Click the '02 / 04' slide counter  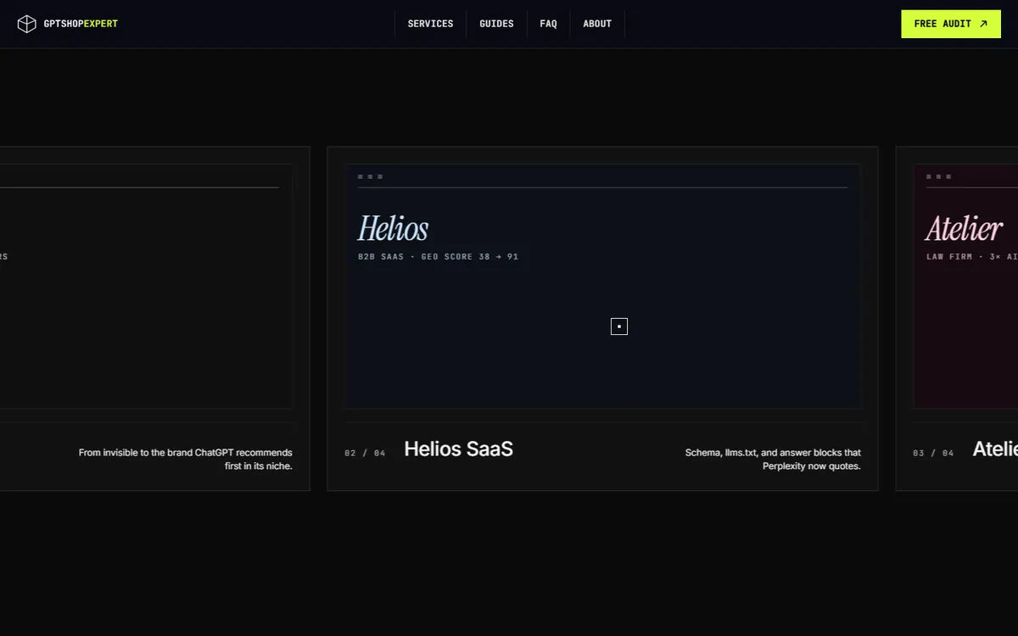(365, 453)
